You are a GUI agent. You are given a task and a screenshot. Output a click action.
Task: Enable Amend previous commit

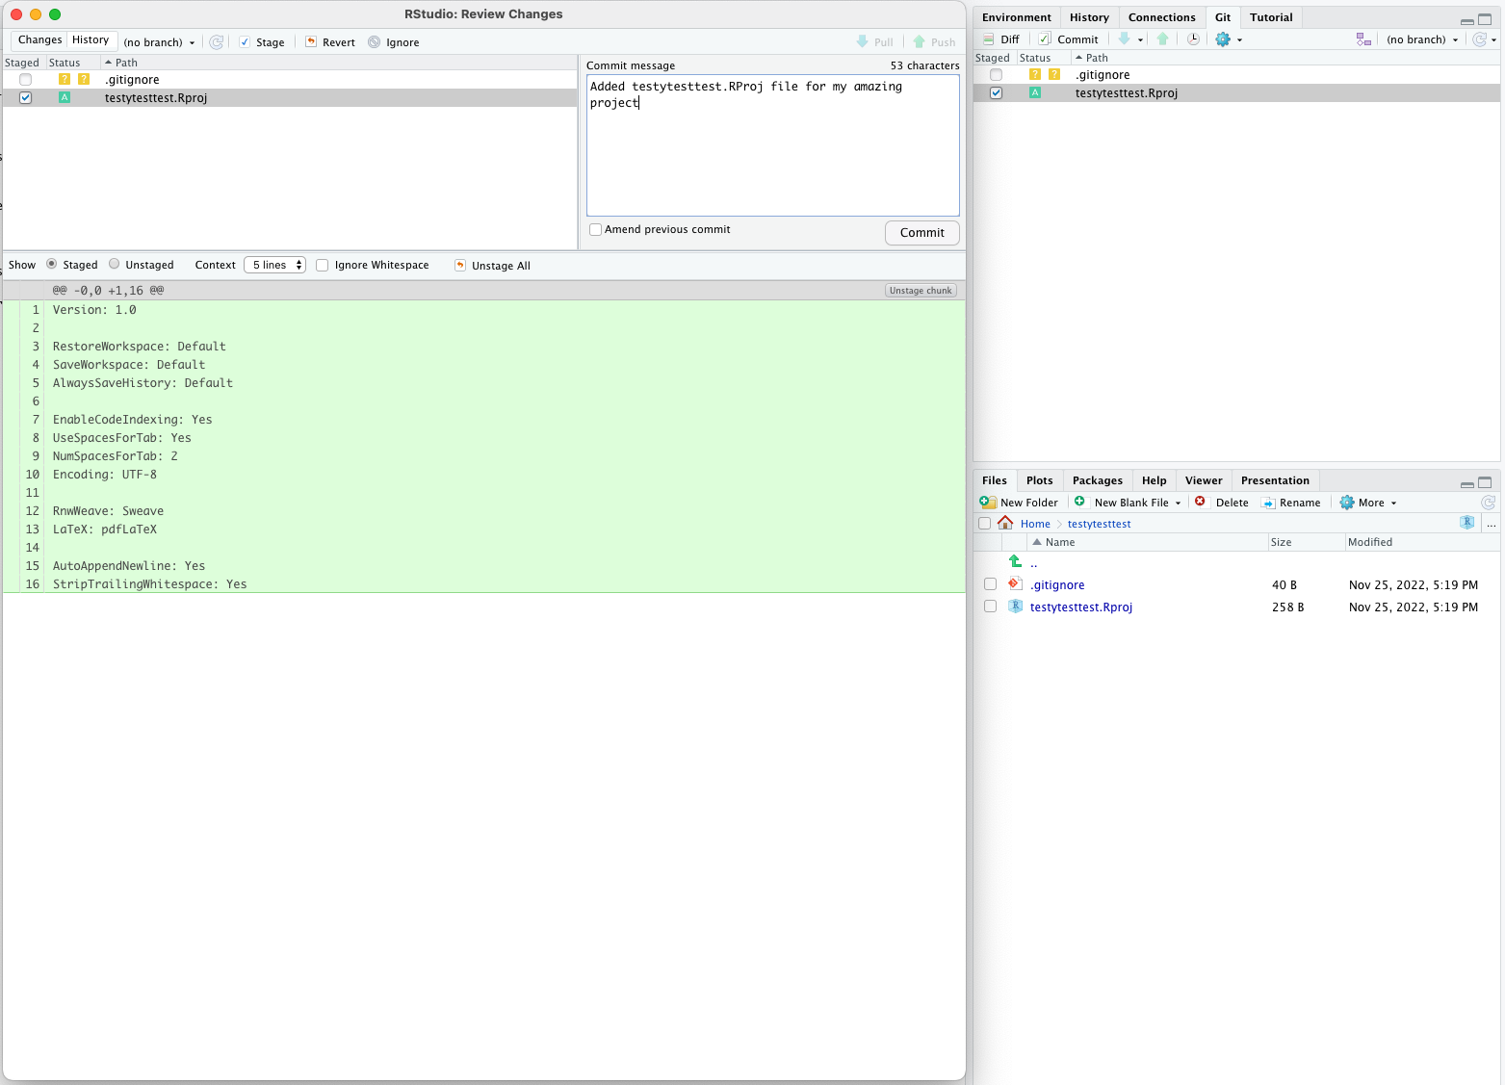click(x=595, y=229)
